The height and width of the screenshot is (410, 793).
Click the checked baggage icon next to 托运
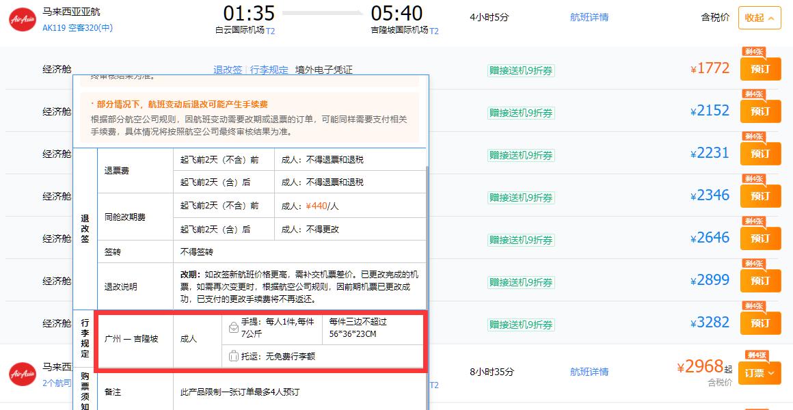235,355
